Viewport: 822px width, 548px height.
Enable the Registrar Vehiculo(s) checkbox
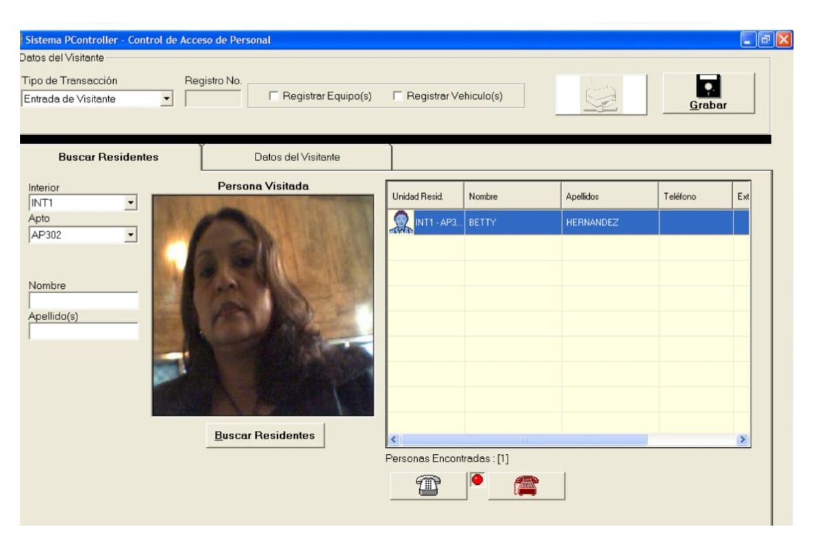[x=397, y=96]
